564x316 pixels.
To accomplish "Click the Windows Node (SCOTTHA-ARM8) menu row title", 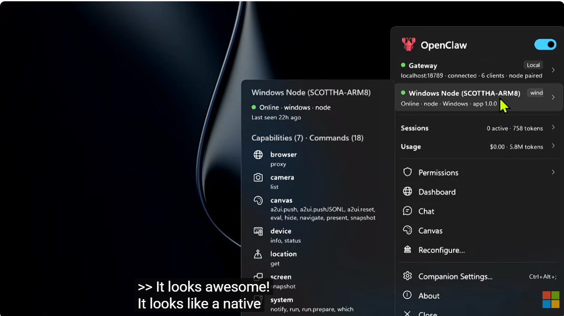I will pyautogui.click(x=464, y=93).
